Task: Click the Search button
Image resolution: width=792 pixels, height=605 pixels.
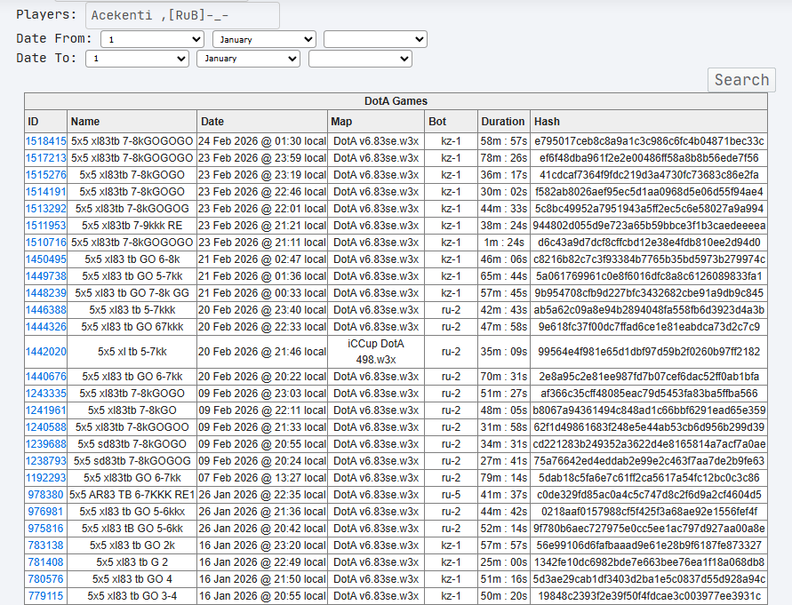Action: tap(741, 80)
